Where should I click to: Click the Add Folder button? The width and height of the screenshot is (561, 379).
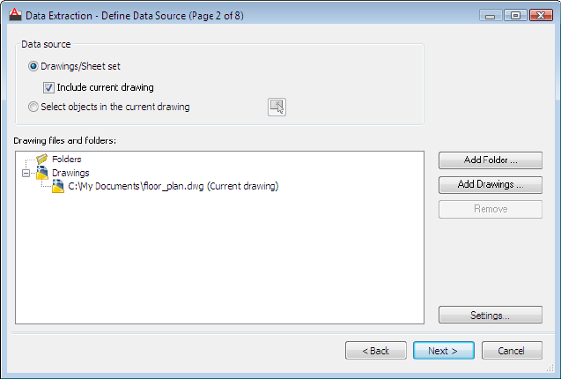point(491,160)
